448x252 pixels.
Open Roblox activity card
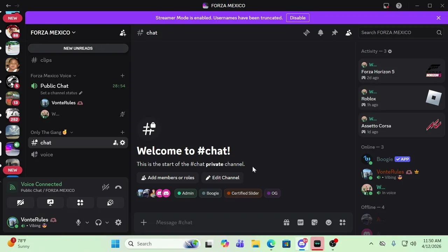[401, 98]
